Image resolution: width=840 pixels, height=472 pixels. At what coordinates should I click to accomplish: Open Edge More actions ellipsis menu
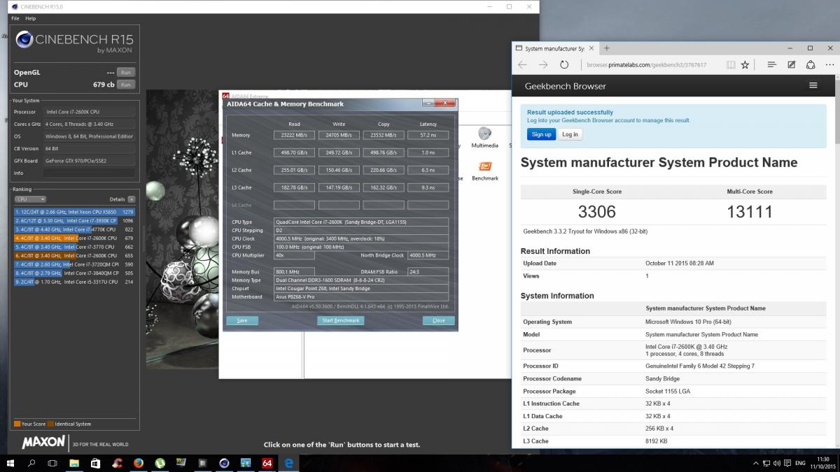pyautogui.click(x=829, y=64)
